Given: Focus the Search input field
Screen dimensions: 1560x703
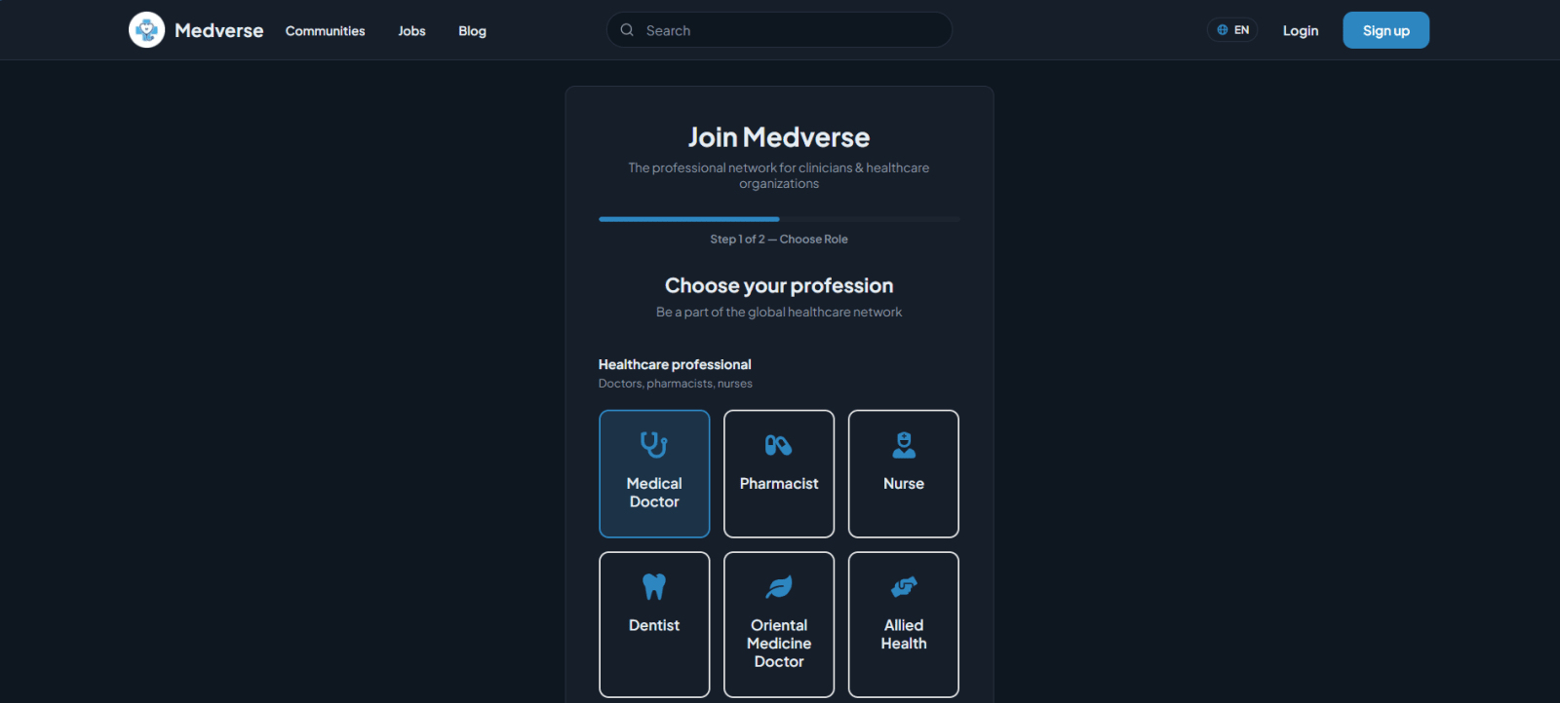Looking at the screenshot, I should coord(779,30).
